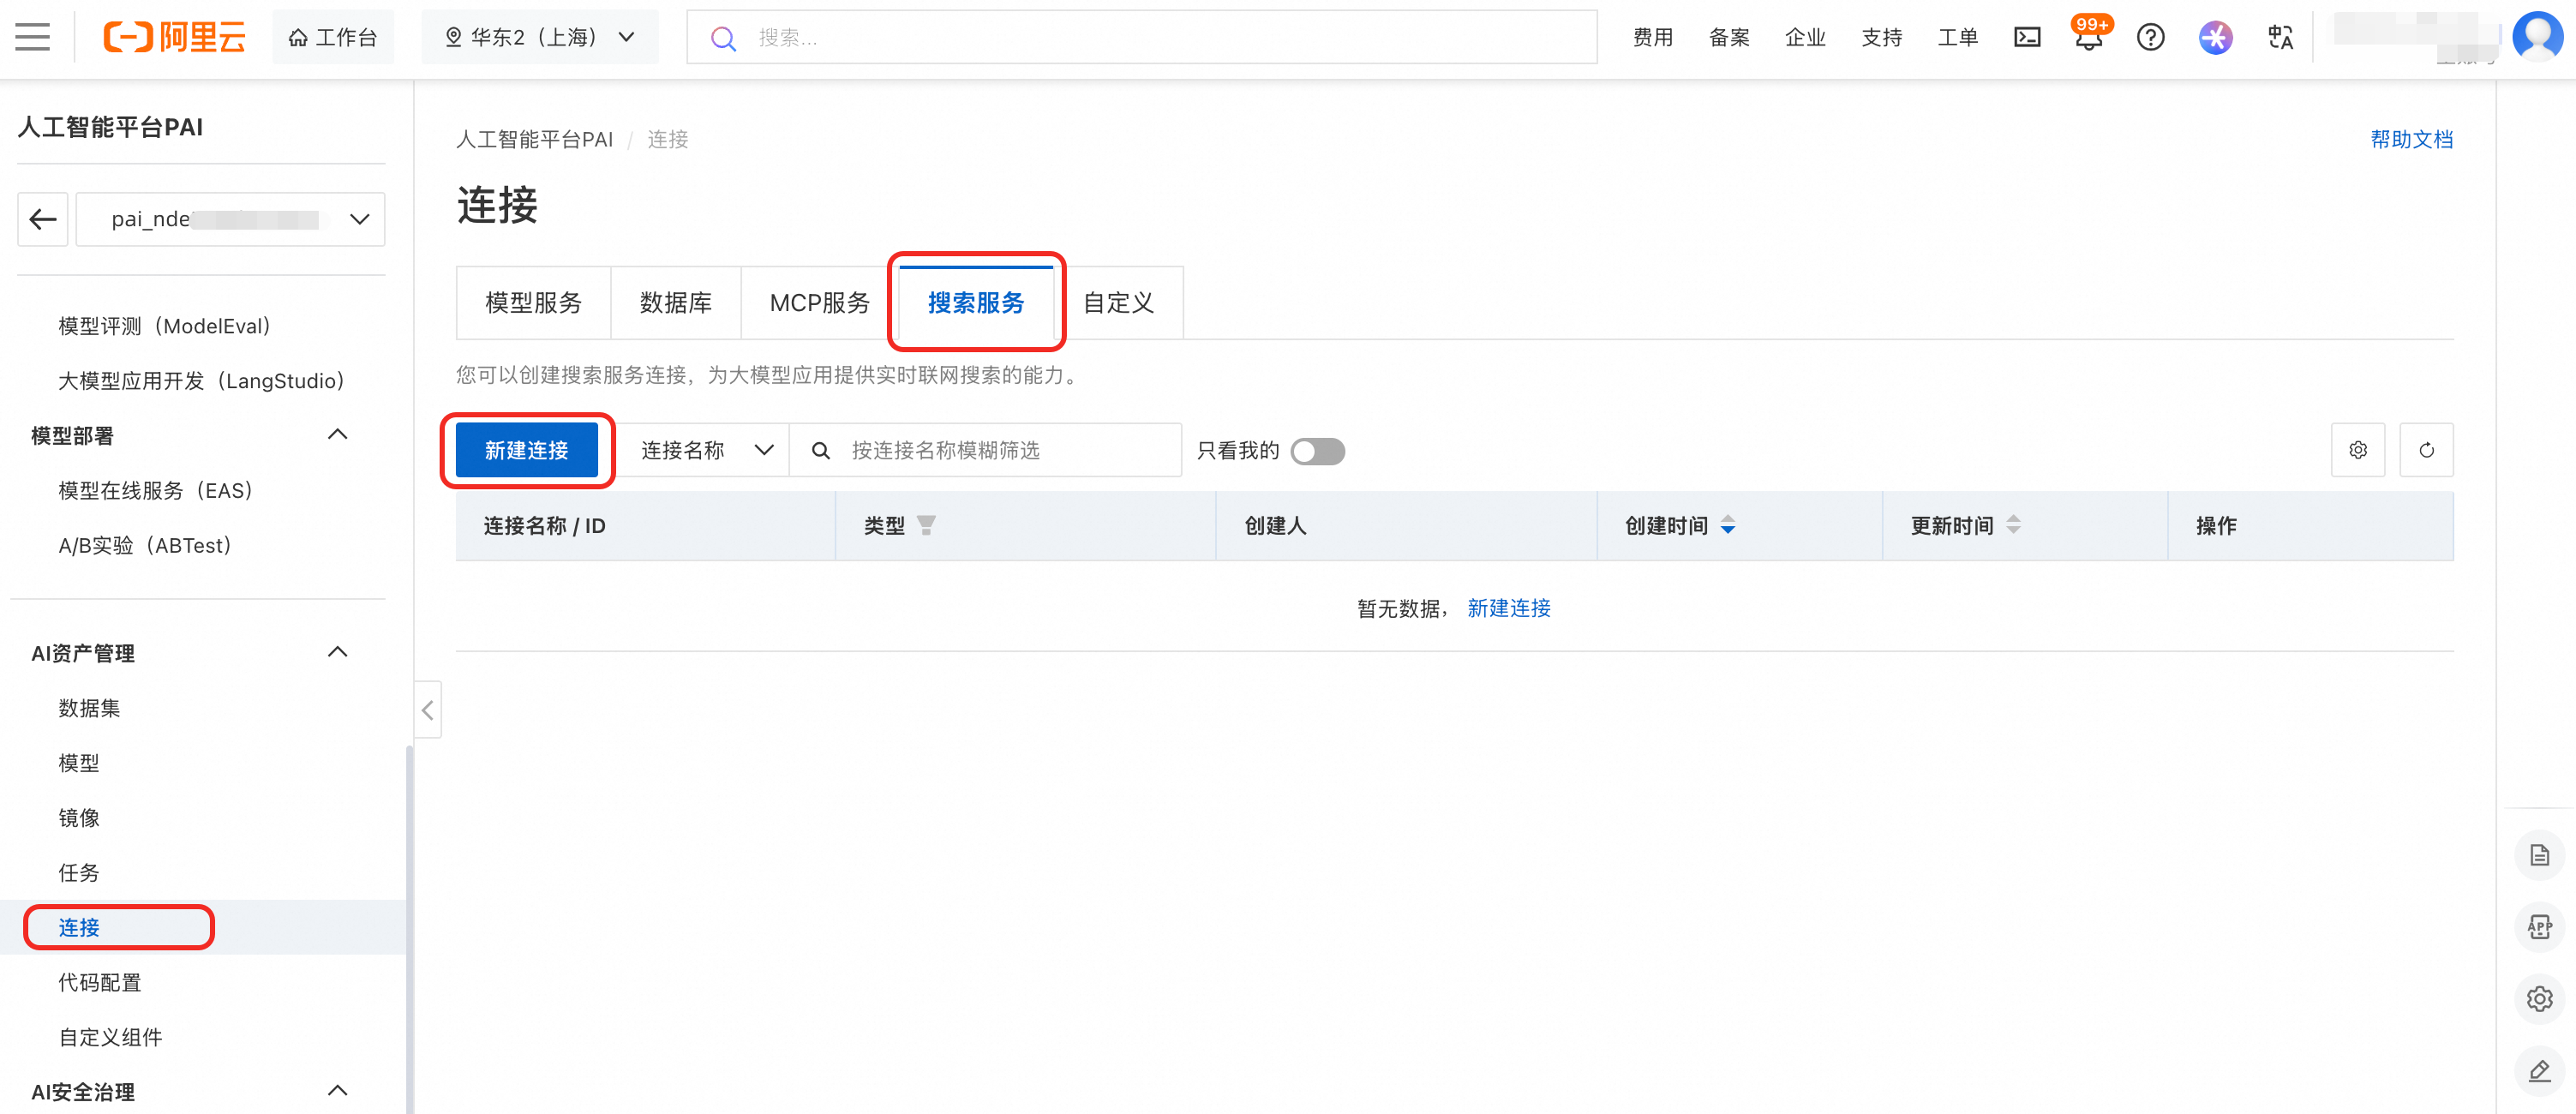
Task: Open the hamburger navigation menu
Action: click(32, 37)
